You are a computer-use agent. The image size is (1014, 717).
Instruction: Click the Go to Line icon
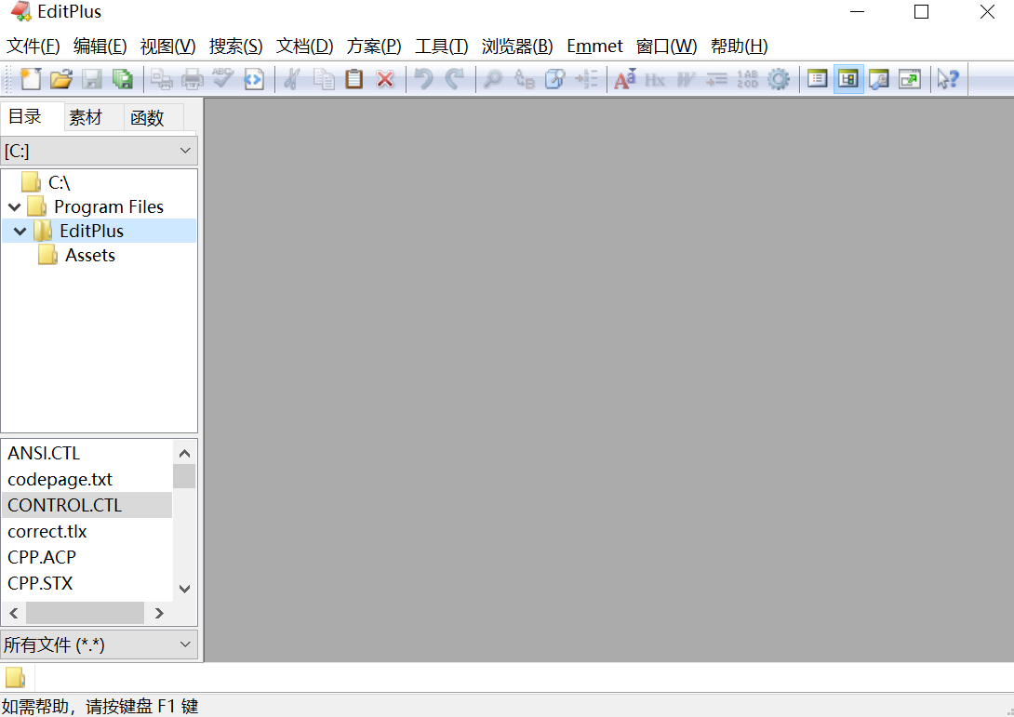(x=586, y=79)
